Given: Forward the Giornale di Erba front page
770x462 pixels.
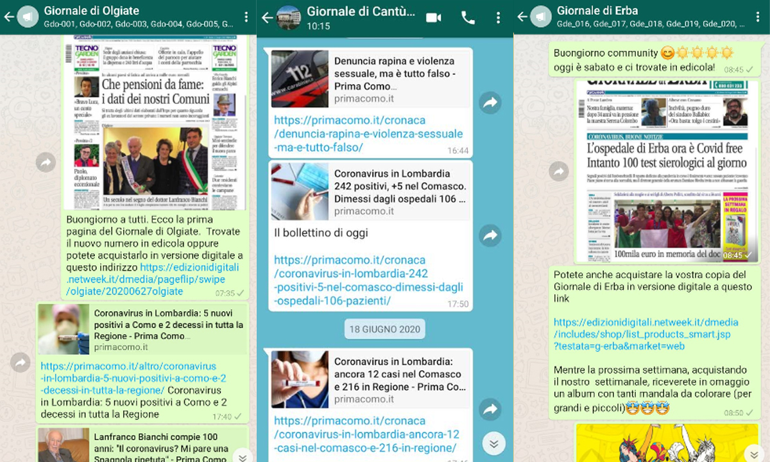Looking at the screenshot, I should click(x=559, y=171).
